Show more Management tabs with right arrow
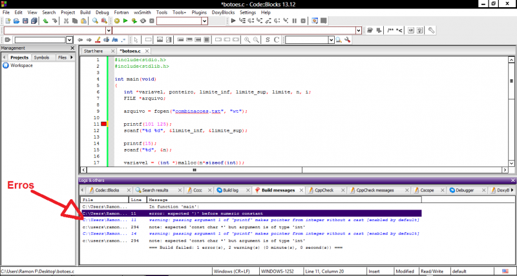Screen dimensions: 517x276 click(72, 57)
